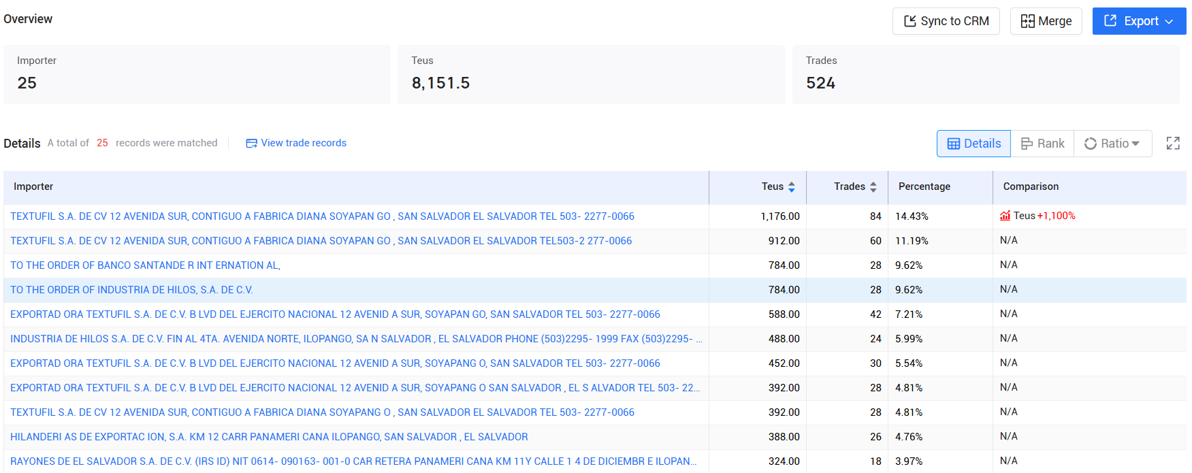Click the 1,176.00 Teus value

(780, 216)
